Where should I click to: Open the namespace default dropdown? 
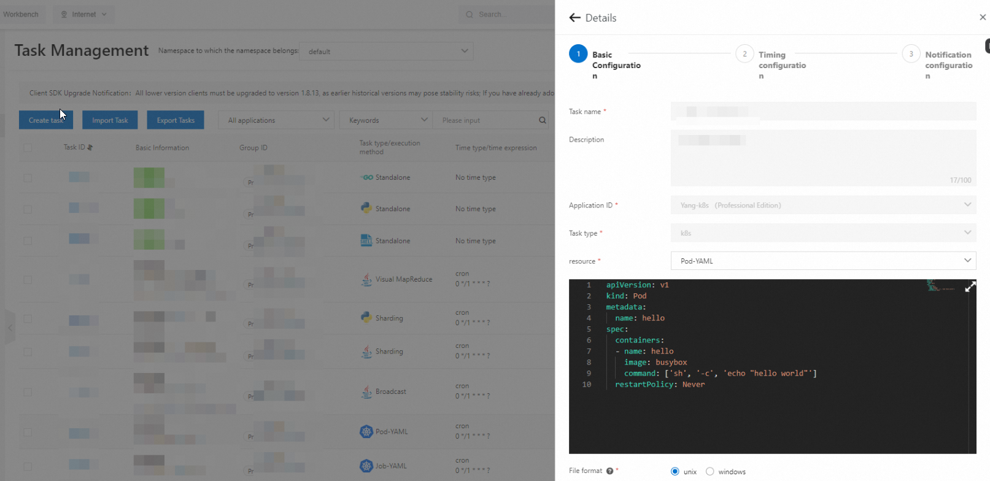[x=385, y=51]
